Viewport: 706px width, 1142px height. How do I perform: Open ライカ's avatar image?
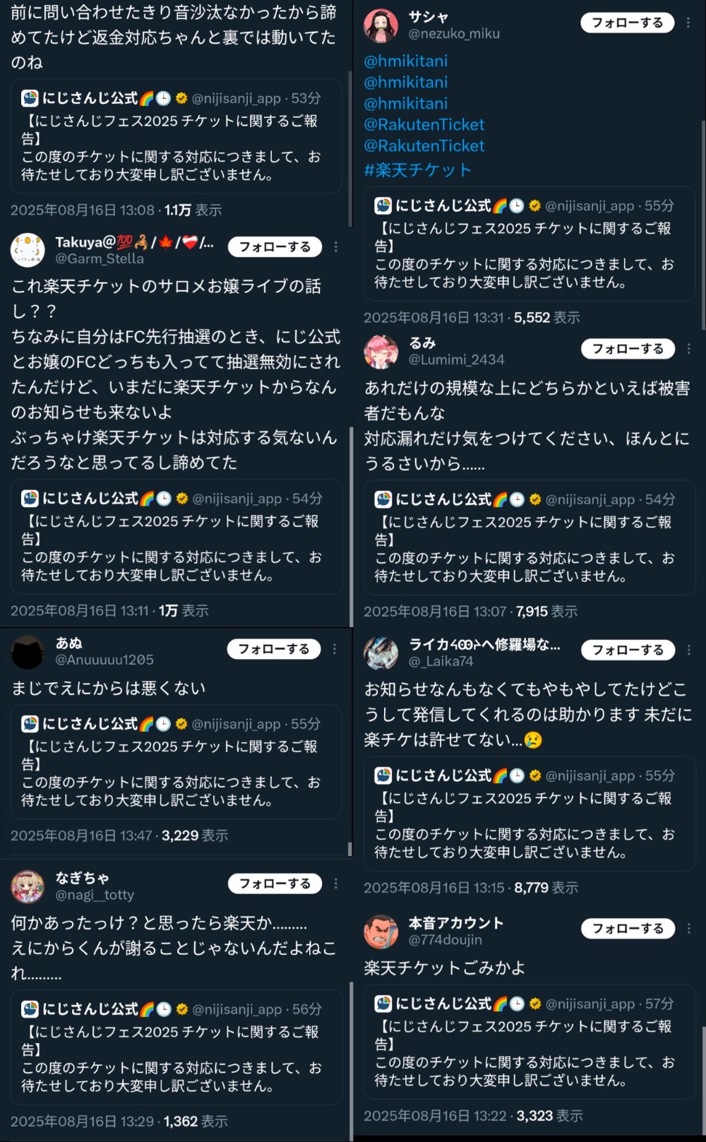pos(381,653)
